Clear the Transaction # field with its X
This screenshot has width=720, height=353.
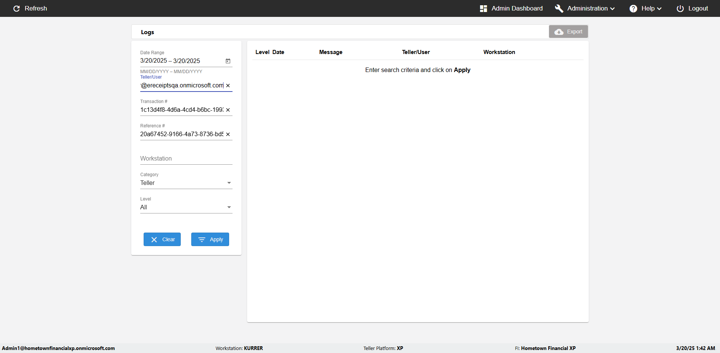pyautogui.click(x=228, y=110)
